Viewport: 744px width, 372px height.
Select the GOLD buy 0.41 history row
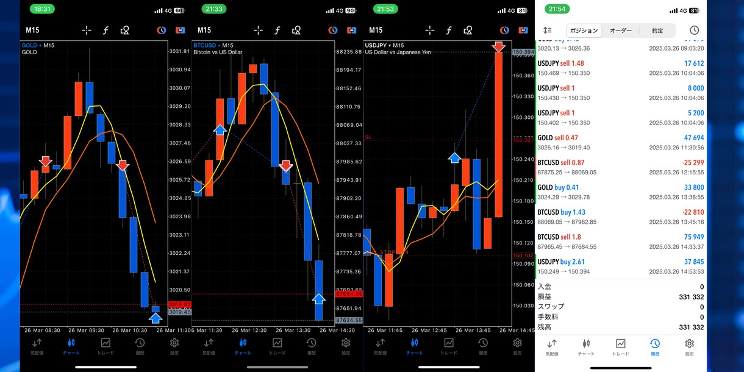click(621, 192)
